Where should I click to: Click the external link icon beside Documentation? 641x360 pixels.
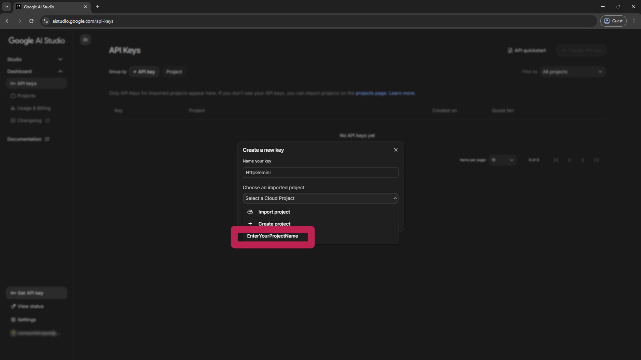coord(47,139)
